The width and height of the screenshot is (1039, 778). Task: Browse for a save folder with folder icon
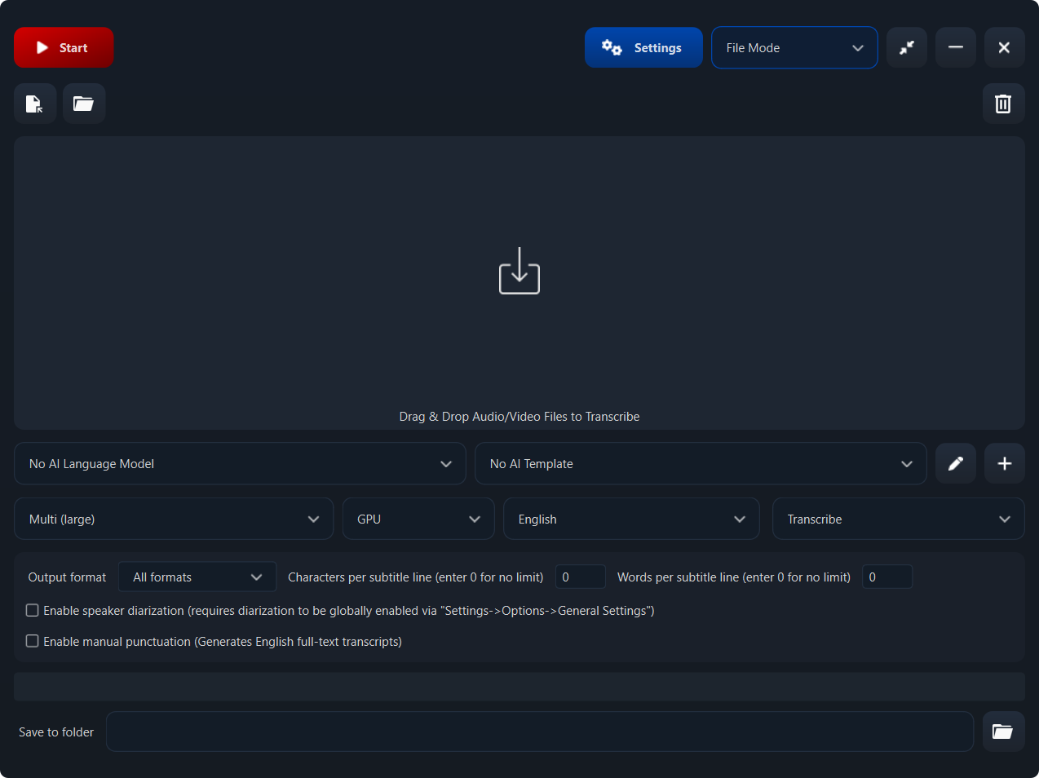tap(1003, 732)
